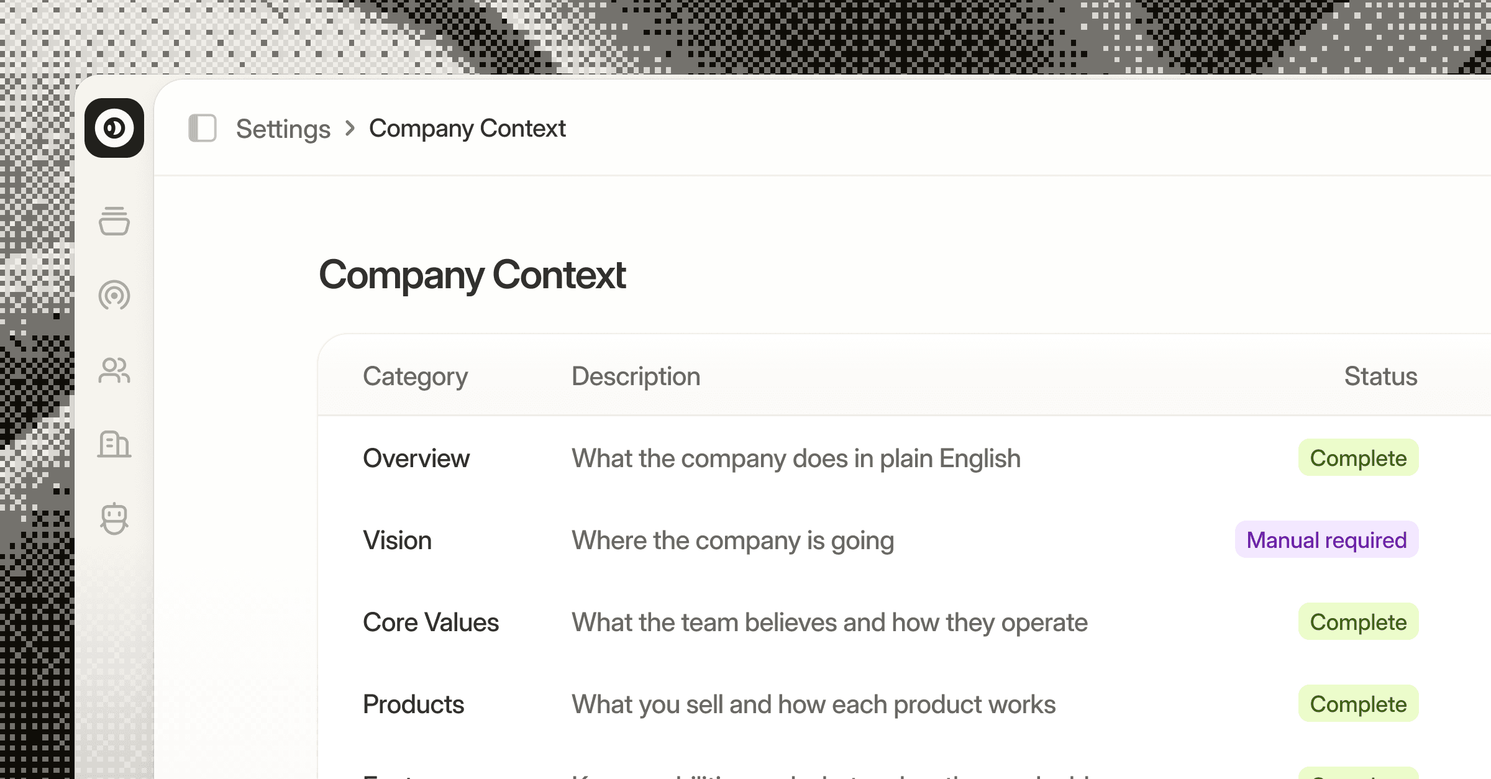1491x779 pixels.
Task: Click the app logo in the top-left corner
Action: pos(114,128)
